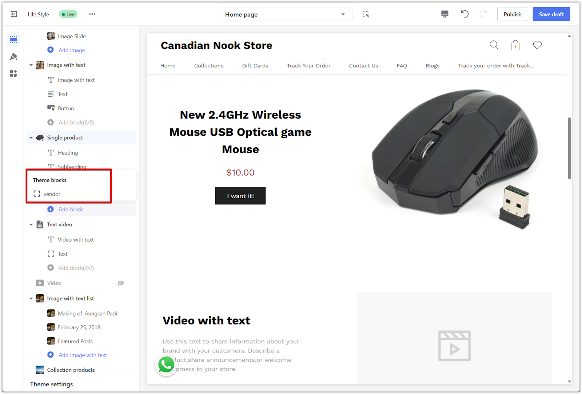Switch to the desktop preview device icon
Screen dimensions: 582x394
click(x=445, y=14)
